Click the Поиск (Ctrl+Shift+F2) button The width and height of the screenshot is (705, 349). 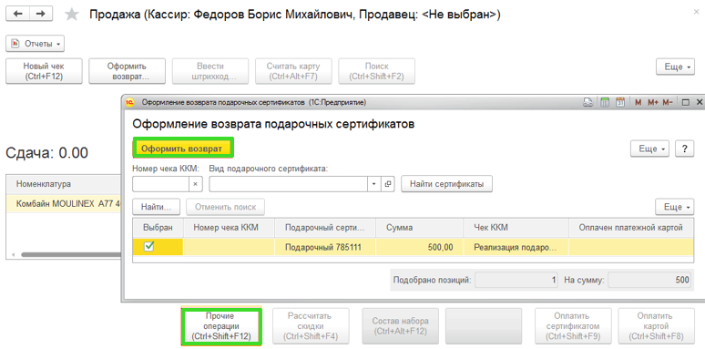pyautogui.click(x=377, y=71)
